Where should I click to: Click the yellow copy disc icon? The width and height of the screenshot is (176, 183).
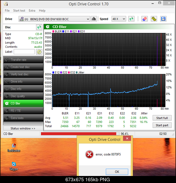tap(154, 19)
